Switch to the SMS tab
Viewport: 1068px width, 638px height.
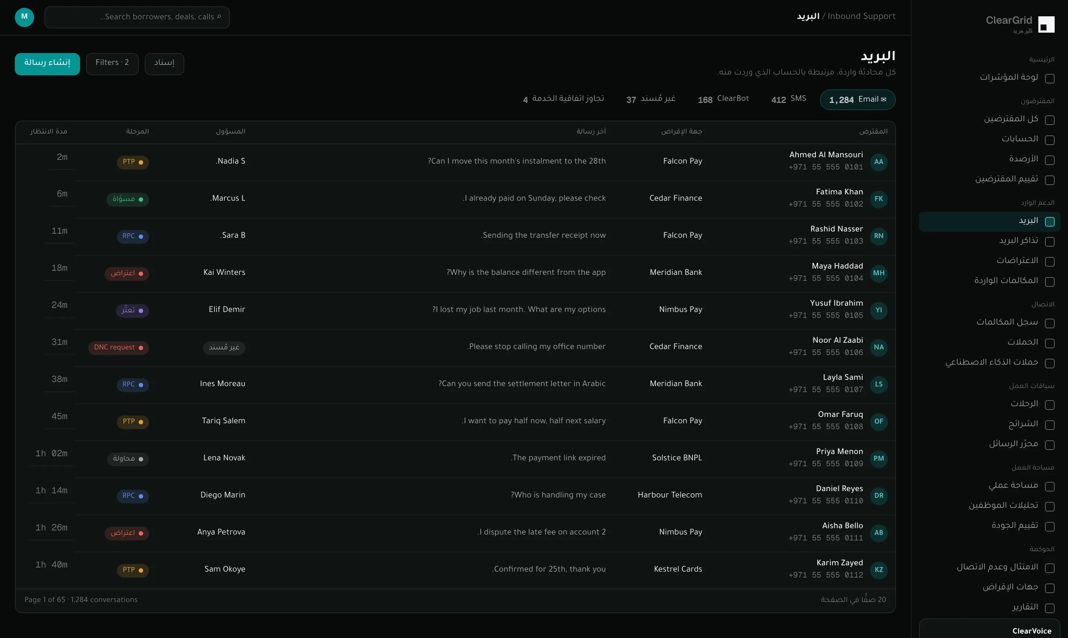point(789,100)
